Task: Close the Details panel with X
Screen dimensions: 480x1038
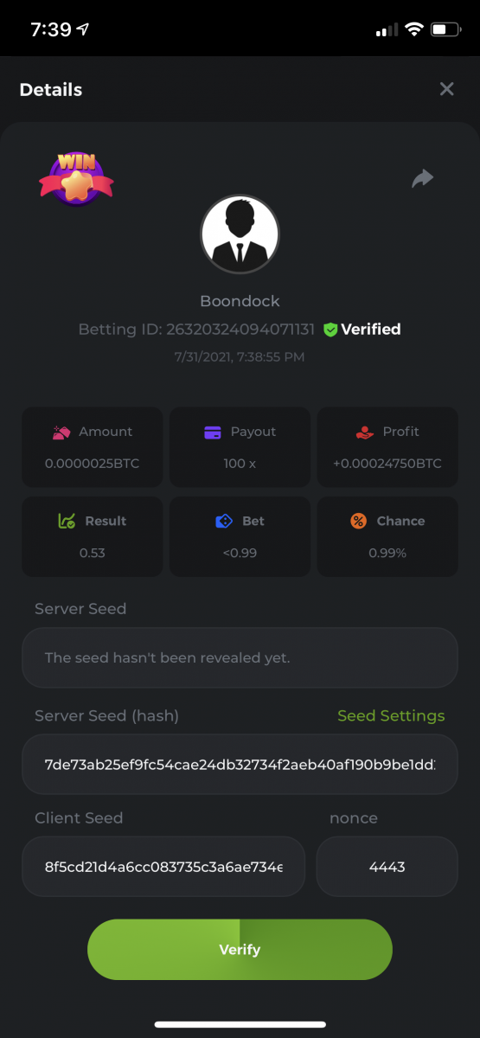Action: (x=446, y=89)
